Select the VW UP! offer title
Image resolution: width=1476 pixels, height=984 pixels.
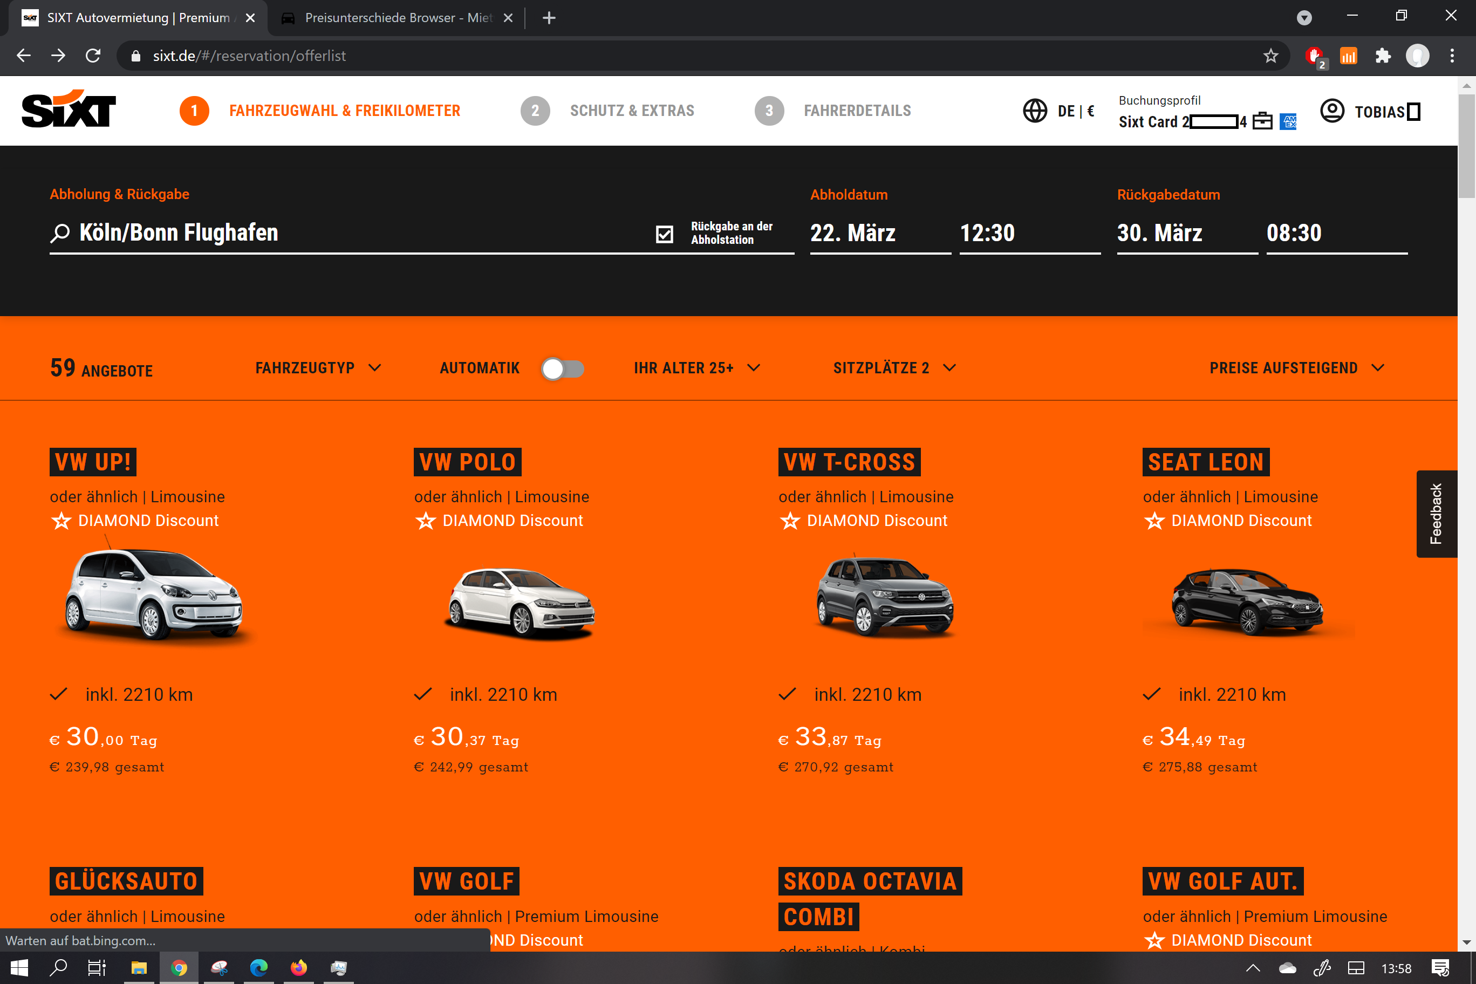click(x=93, y=462)
